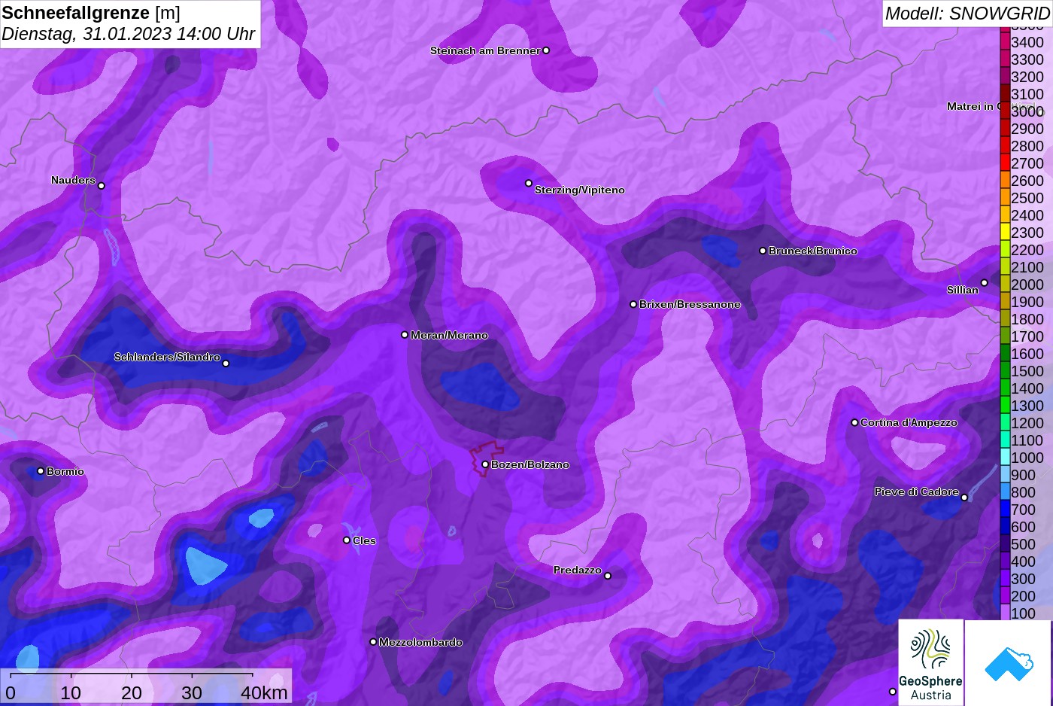1053x706 pixels.
Task: Click the 100 light purple legend swatch
Action: tap(1005, 613)
